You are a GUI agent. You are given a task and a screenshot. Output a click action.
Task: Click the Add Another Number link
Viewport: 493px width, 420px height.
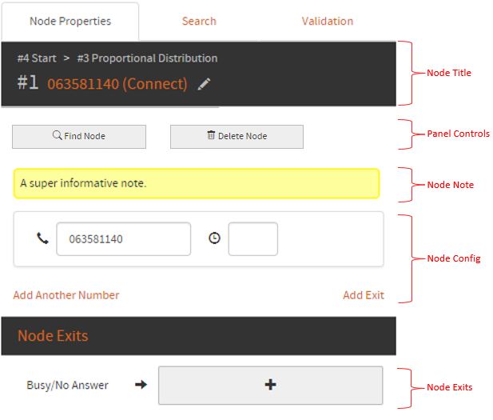66,295
